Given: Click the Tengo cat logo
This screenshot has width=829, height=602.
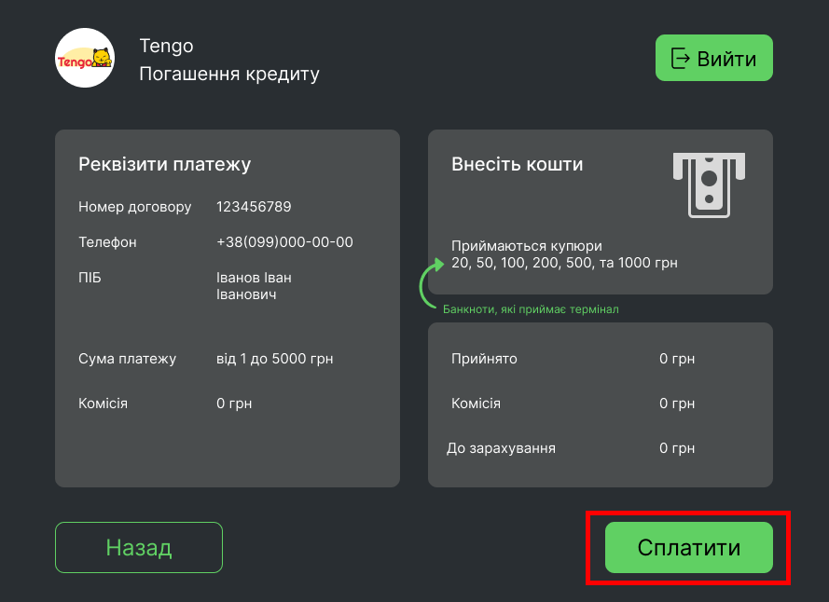Looking at the screenshot, I should pos(85,58).
